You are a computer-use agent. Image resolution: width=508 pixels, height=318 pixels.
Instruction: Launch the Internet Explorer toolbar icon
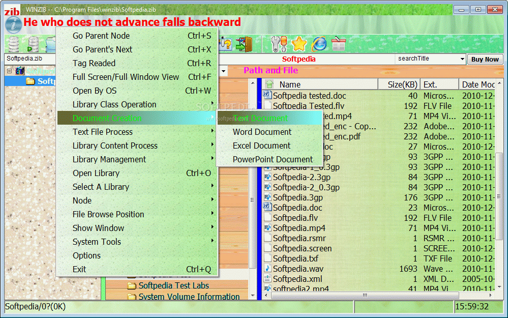point(319,44)
